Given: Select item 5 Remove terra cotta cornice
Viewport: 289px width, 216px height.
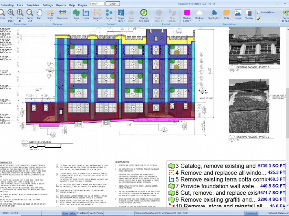Looking at the screenshot, I should [227, 179].
